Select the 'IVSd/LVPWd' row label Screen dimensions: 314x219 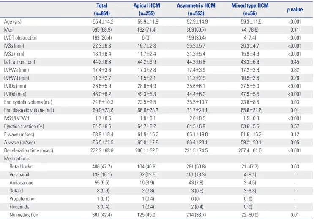coord(16,118)
